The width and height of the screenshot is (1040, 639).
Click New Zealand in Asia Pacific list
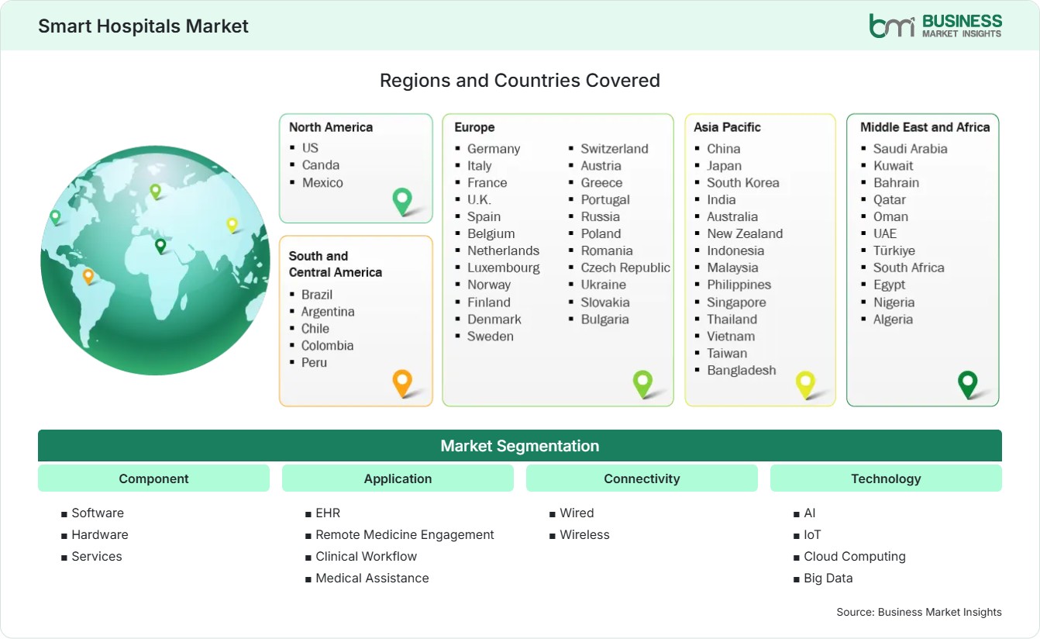745,233
